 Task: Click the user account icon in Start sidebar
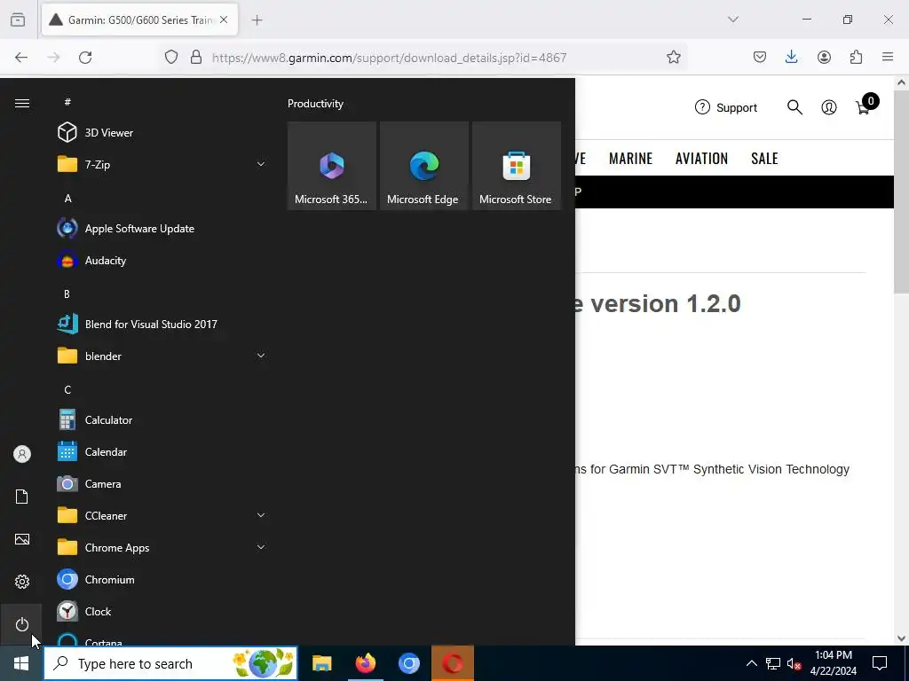click(x=22, y=454)
